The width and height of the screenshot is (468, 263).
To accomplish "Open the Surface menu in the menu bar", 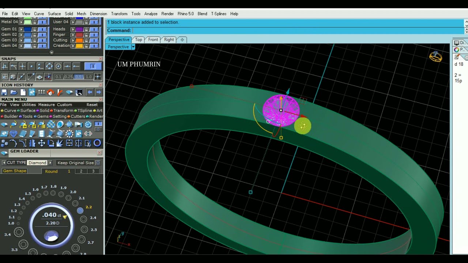I will pos(54,14).
